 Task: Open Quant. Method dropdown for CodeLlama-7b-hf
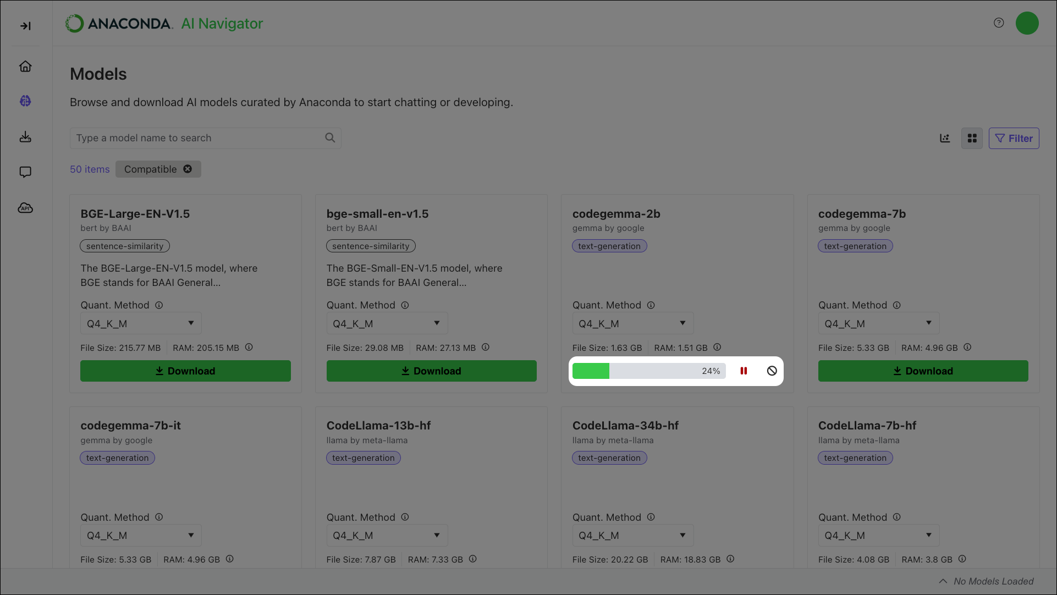pyautogui.click(x=879, y=535)
